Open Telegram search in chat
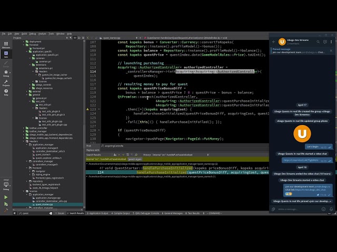 (x=318, y=41)
